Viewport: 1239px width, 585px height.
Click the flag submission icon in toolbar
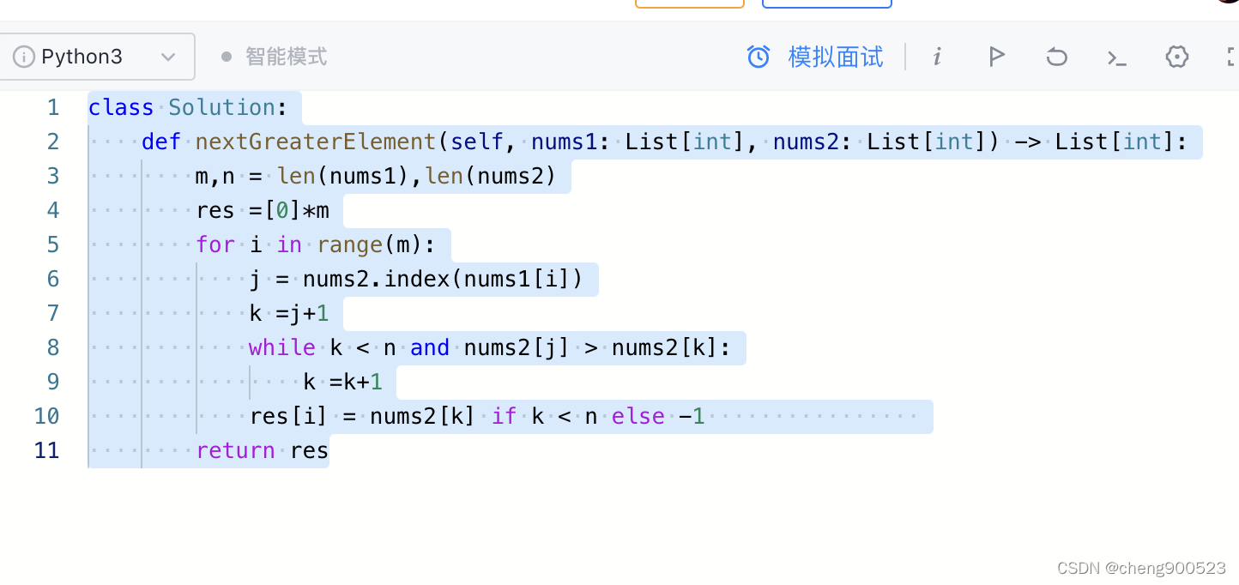(x=996, y=57)
